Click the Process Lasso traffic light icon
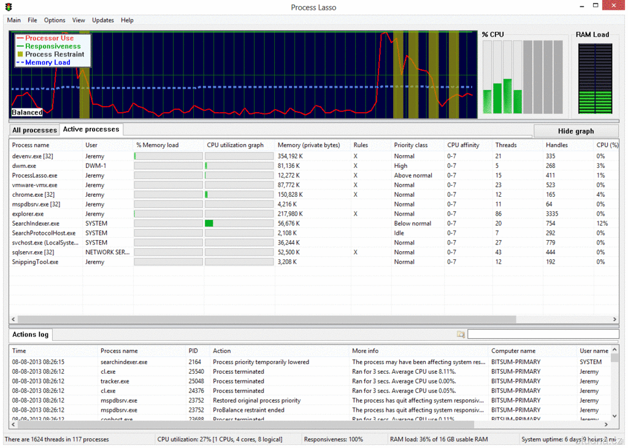Image resolution: width=628 pixels, height=448 pixels. click(x=9, y=7)
